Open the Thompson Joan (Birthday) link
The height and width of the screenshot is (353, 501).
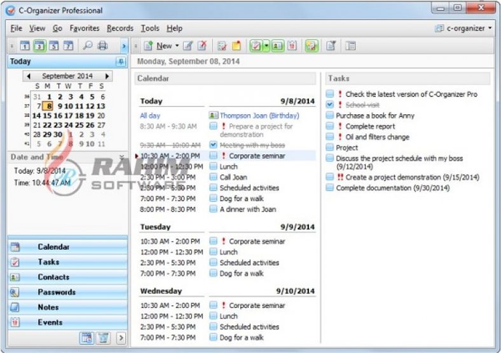tap(259, 116)
